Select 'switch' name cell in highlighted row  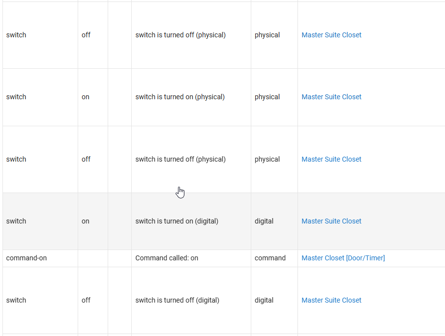pyautogui.click(x=16, y=221)
